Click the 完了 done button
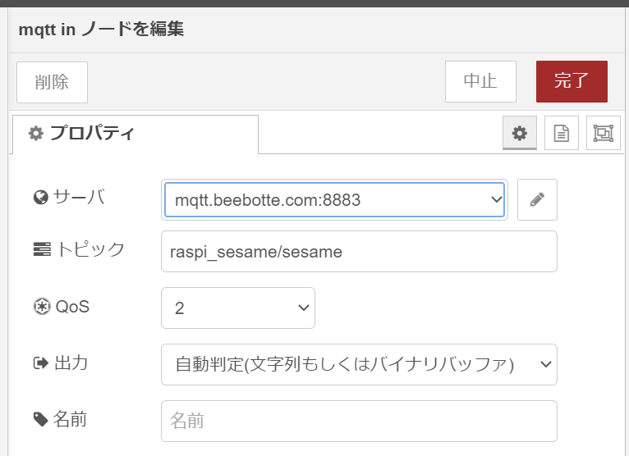The width and height of the screenshot is (629, 456). pyautogui.click(x=572, y=81)
